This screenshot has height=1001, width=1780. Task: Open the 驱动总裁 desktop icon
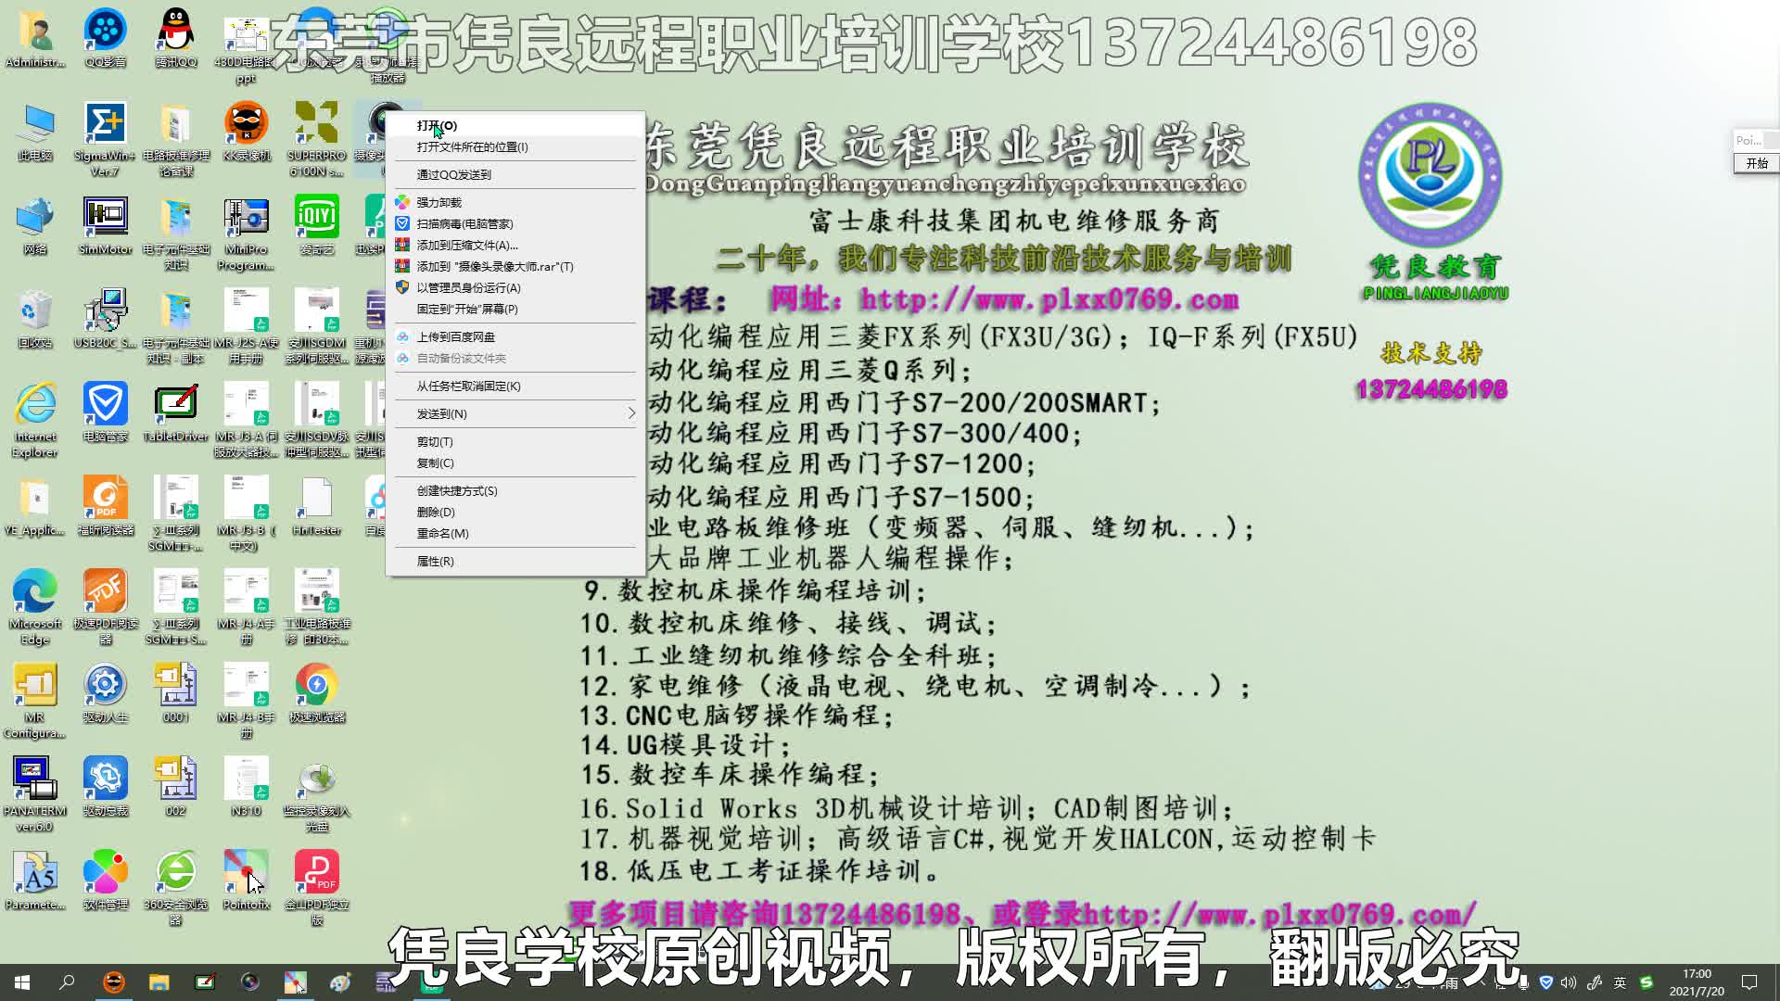[x=105, y=787]
